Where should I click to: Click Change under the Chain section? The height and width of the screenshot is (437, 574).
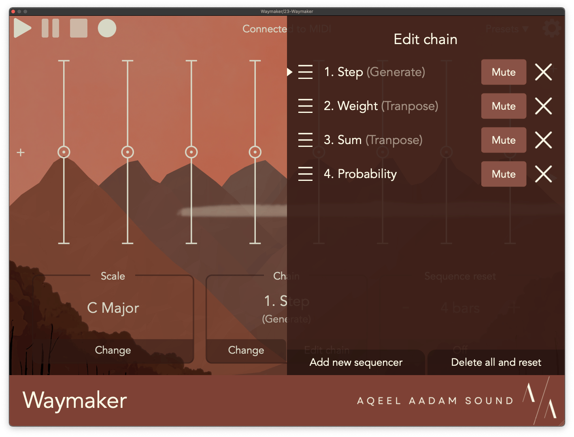click(246, 350)
